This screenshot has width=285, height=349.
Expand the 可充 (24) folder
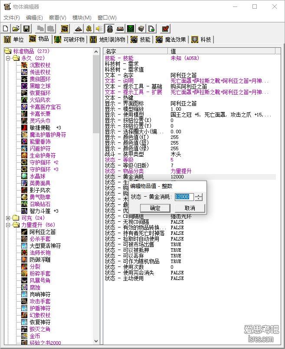tap(8, 218)
